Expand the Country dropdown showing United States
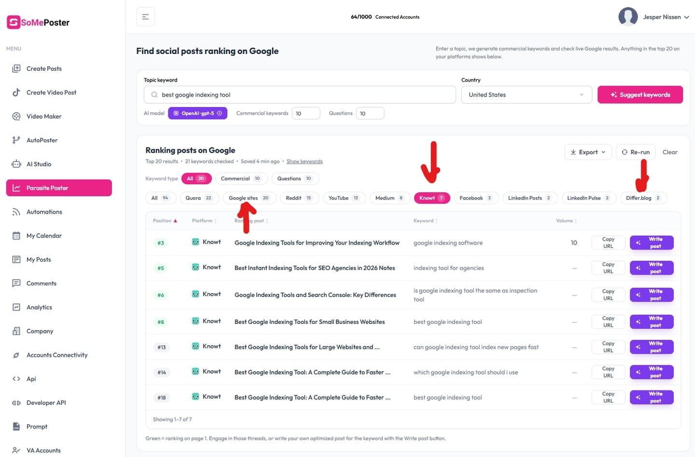The width and height of the screenshot is (695, 457). [x=527, y=94]
